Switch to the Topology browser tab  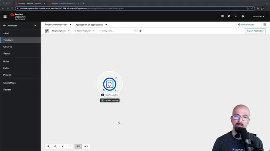pyautogui.click(x=30, y=3)
